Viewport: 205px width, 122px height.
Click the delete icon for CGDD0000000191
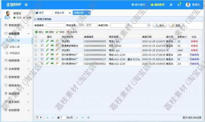coord(52,50)
